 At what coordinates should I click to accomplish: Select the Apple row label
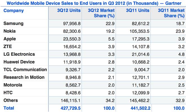10,39
